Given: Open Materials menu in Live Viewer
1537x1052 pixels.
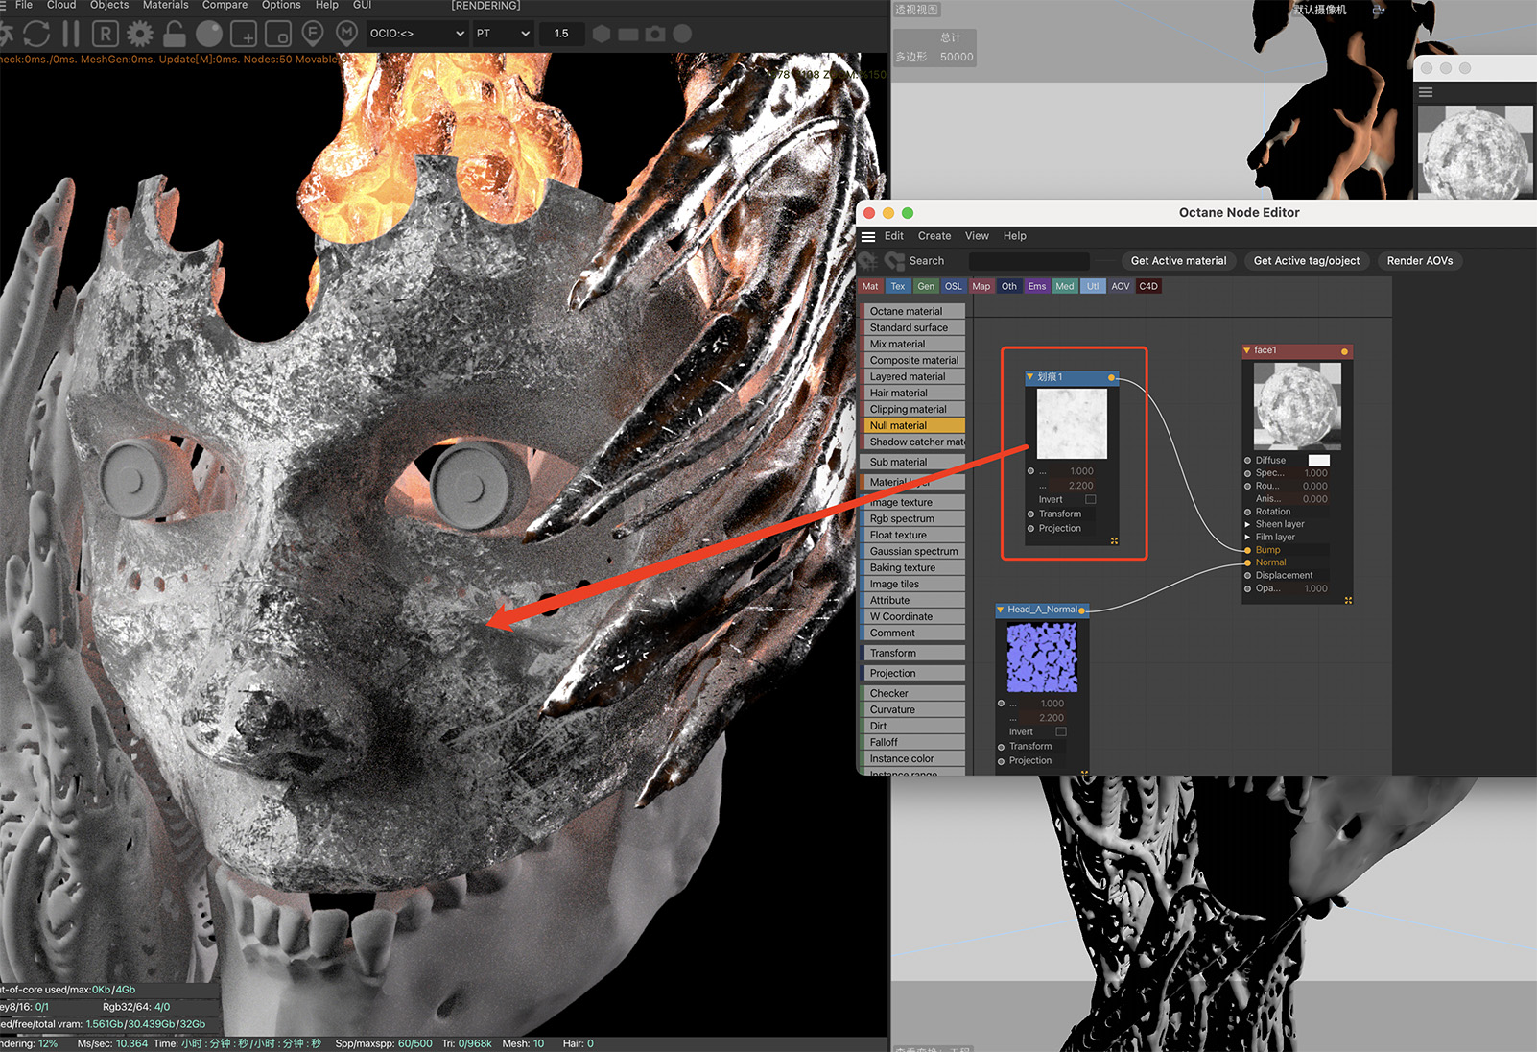Looking at the screenshot, I should [165, 5].
